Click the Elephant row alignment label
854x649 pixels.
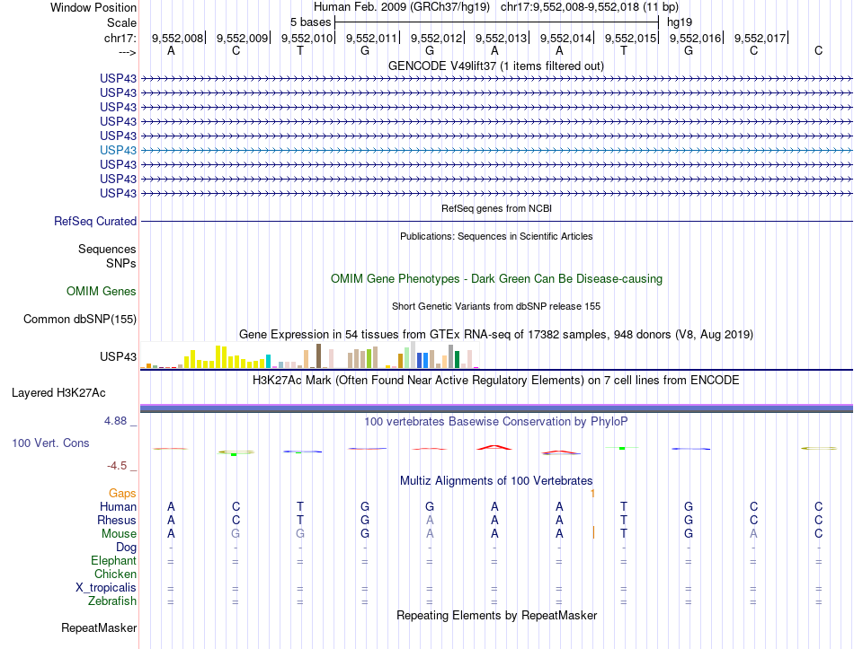click(114, 561)
